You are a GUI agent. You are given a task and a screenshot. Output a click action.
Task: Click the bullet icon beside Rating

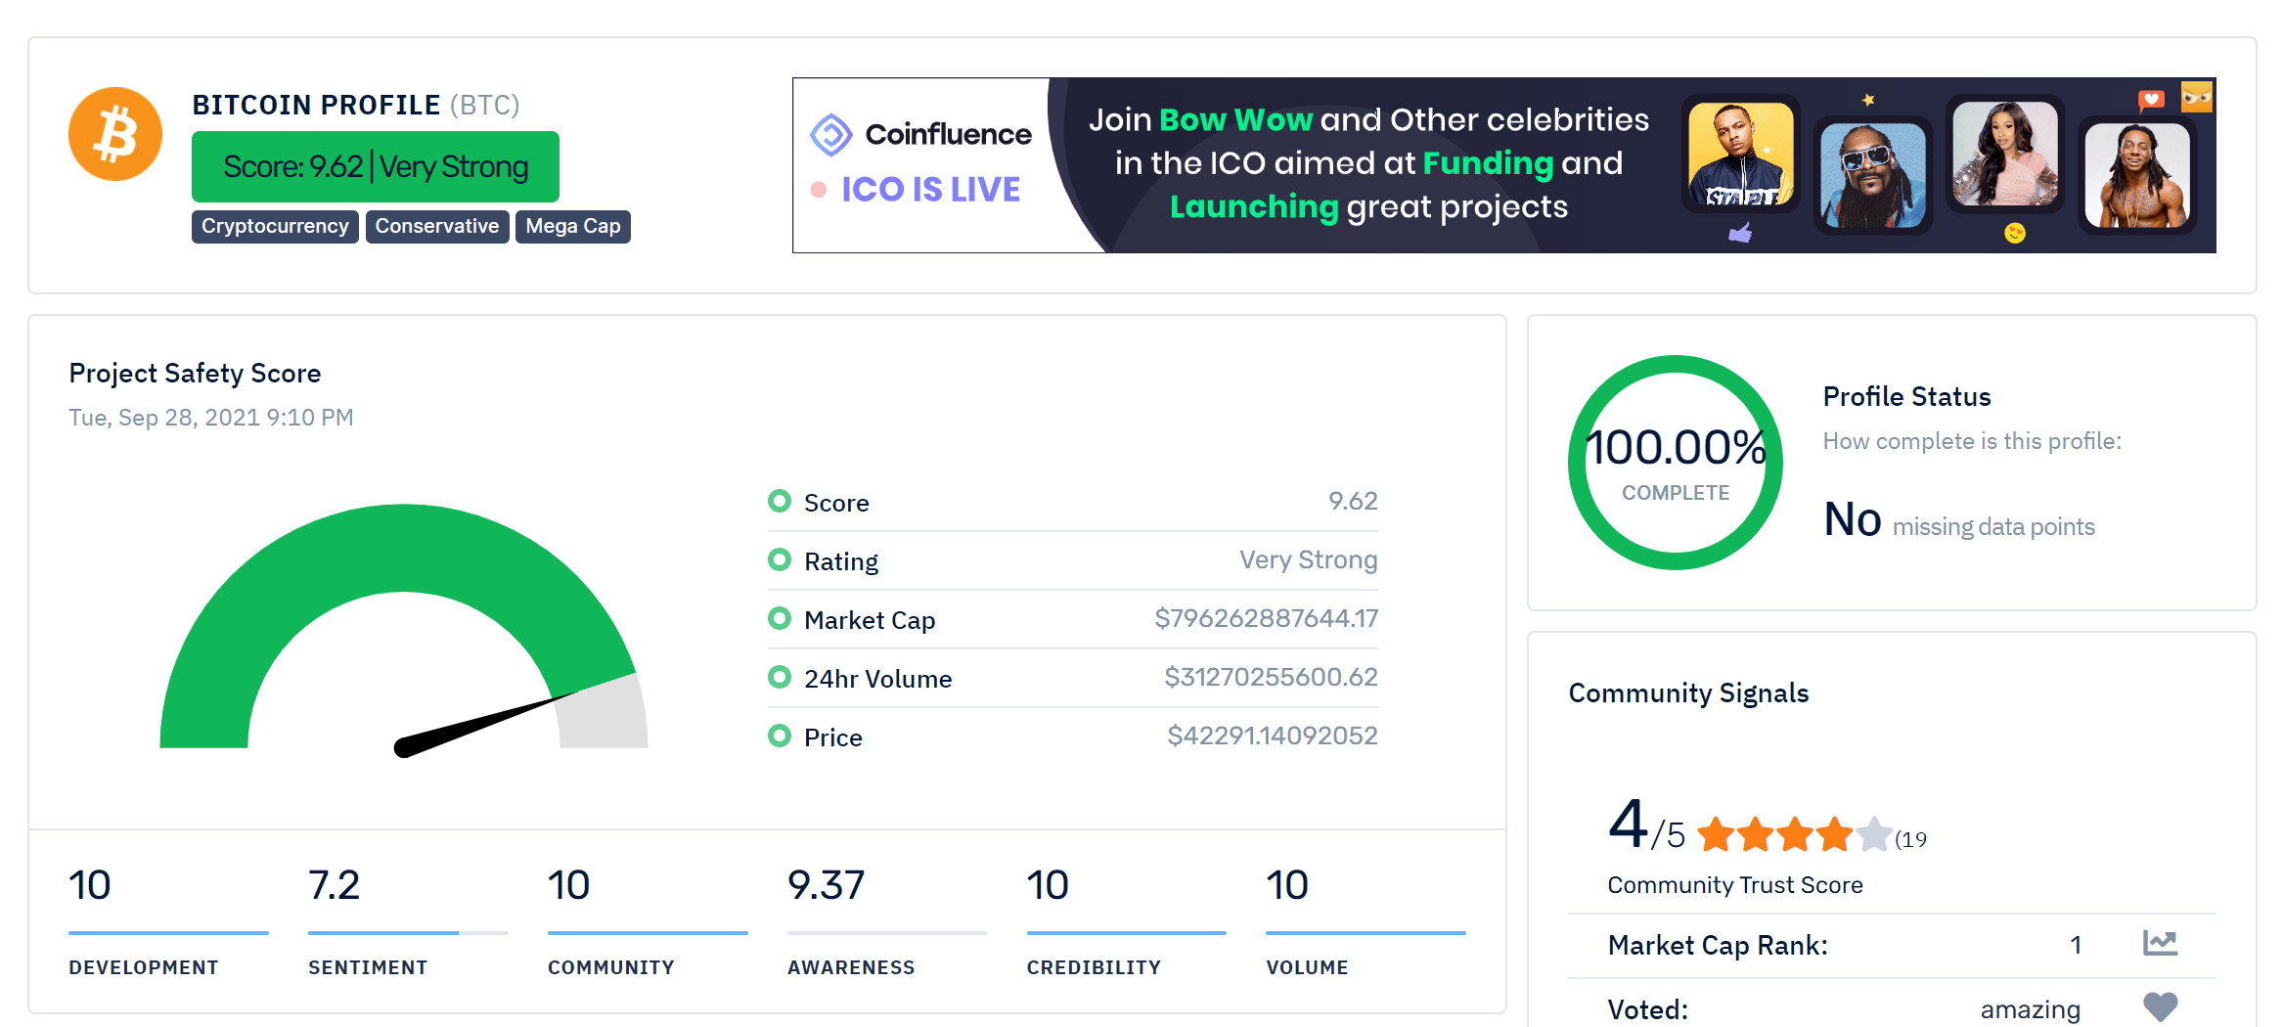tap(780, 559)
